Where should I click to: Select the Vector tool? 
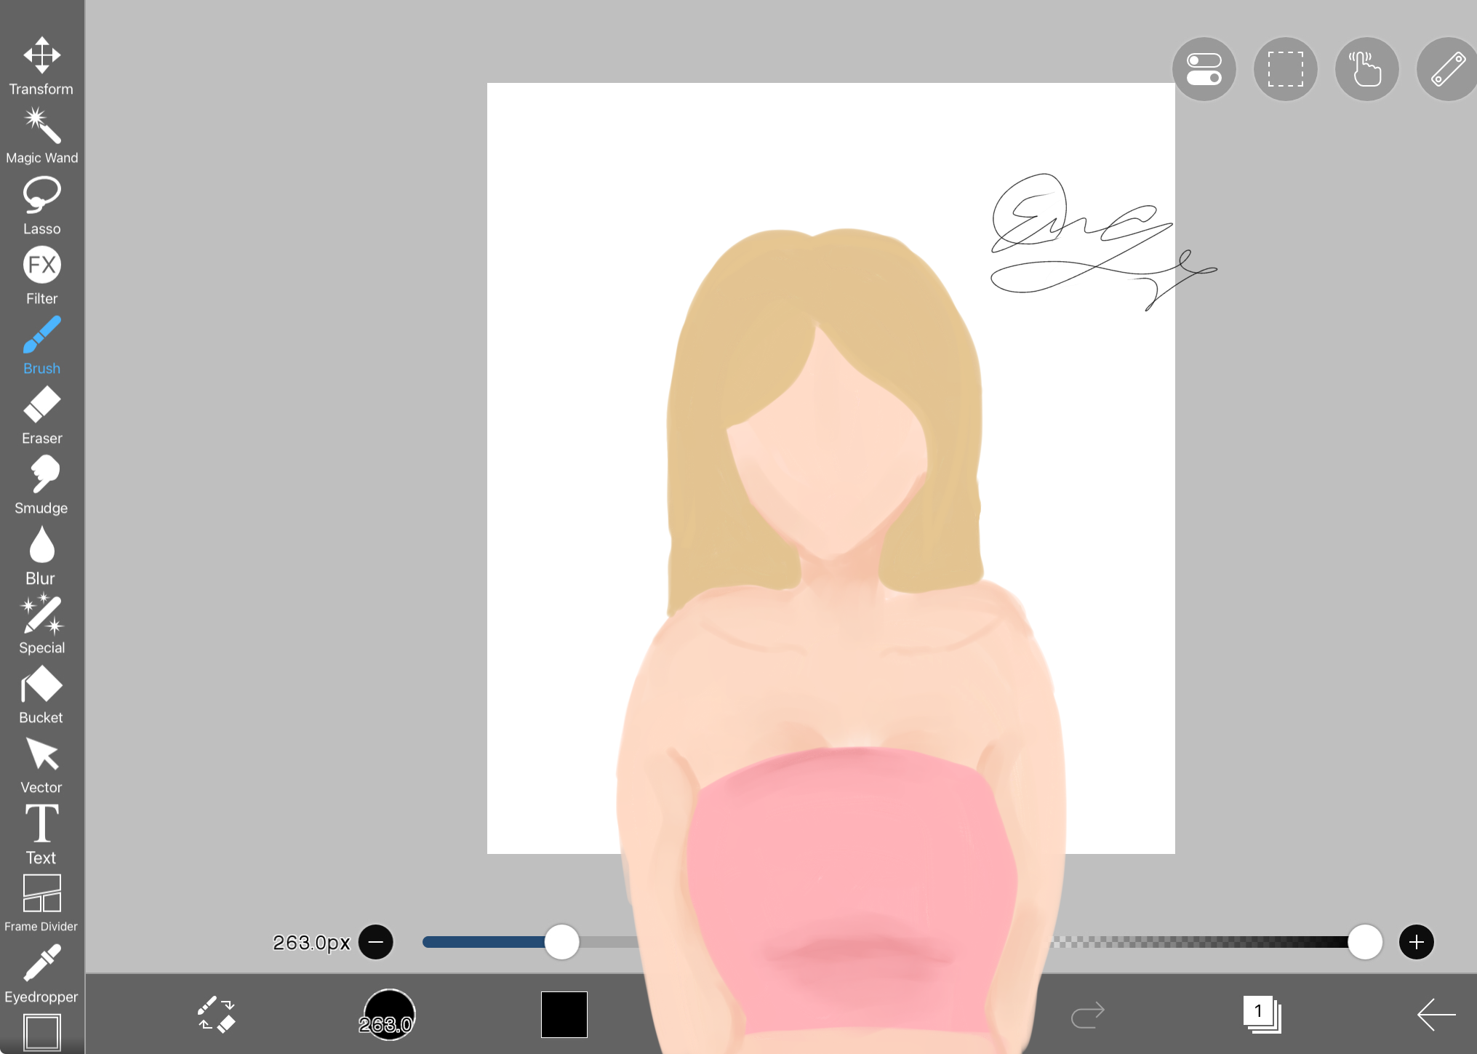pyautogui.click(x=41, y=765)
